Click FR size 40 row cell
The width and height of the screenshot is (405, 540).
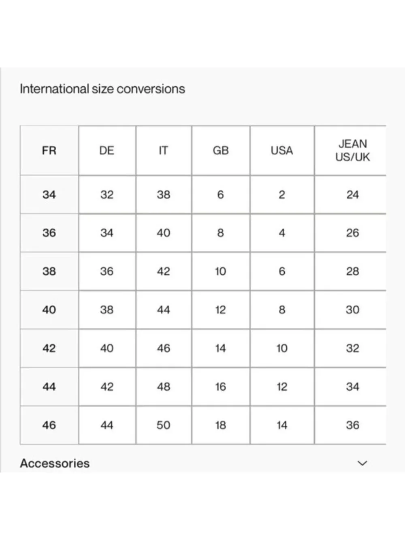pos(49,310)
